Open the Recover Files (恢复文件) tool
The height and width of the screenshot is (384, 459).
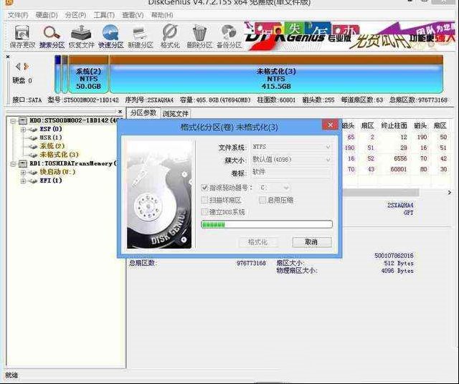[x=81, y=37]
